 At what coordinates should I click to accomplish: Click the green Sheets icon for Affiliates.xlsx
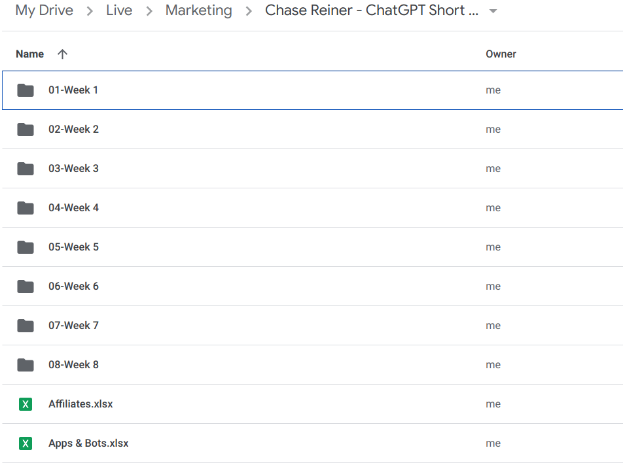click(25, 404)
